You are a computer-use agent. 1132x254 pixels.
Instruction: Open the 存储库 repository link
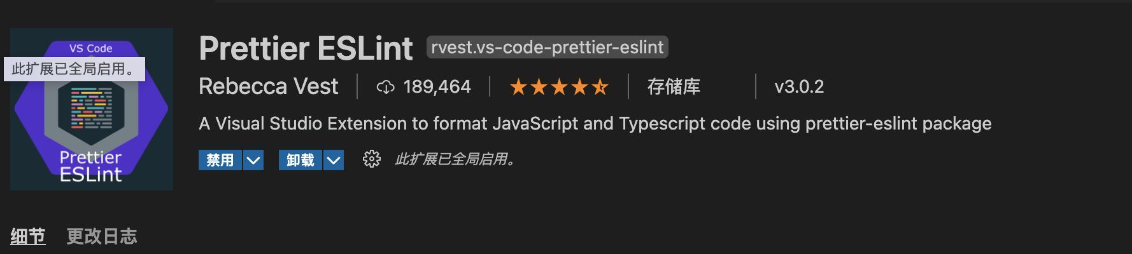click(674, 86)
